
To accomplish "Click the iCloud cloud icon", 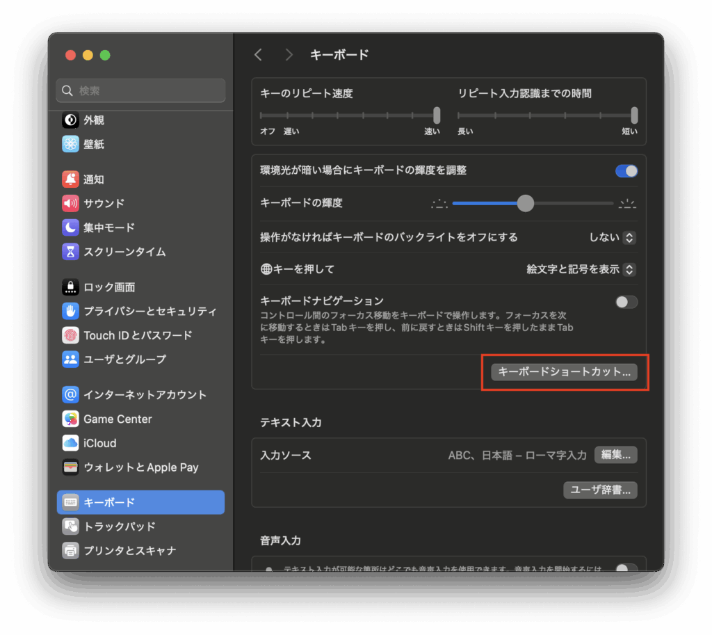I will pyautogui.click(x=70, y=443).
